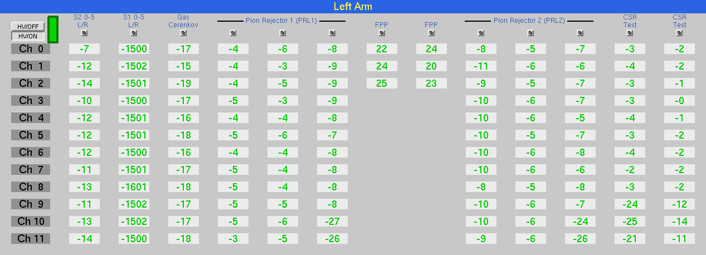The height and width of the screenshot is (255, 706).
Task: Select the Ch 4 row label
Action: [x=31, y=118]
